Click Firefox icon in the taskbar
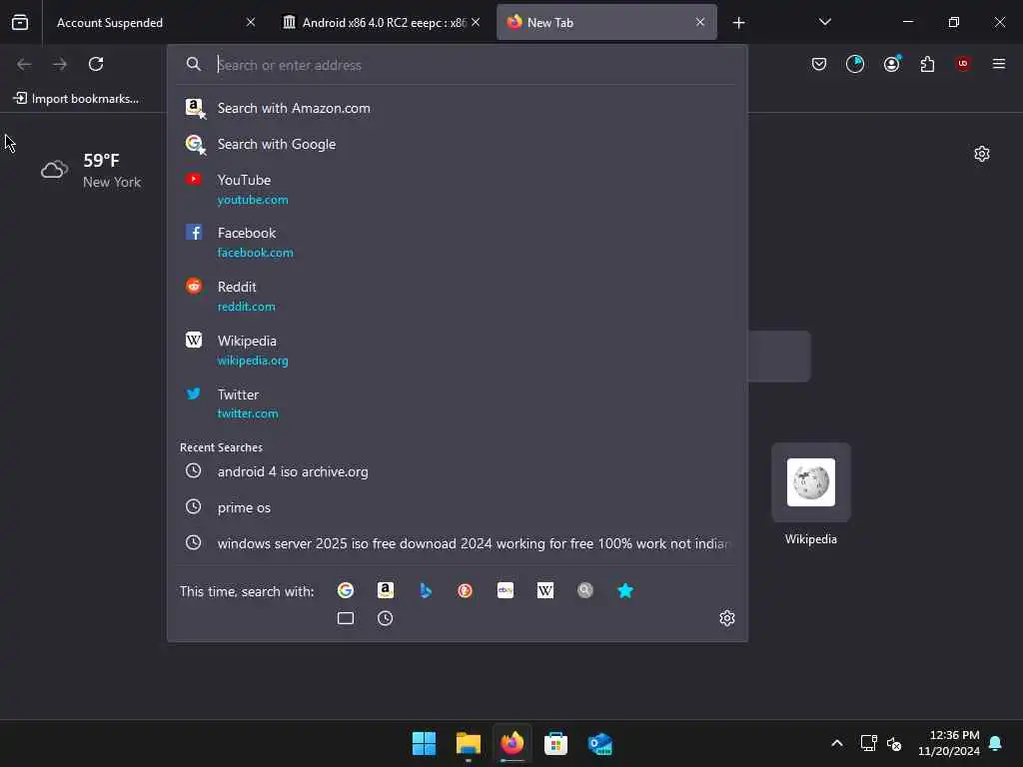This screenshot has width=1023, height=767. [512, 743]
